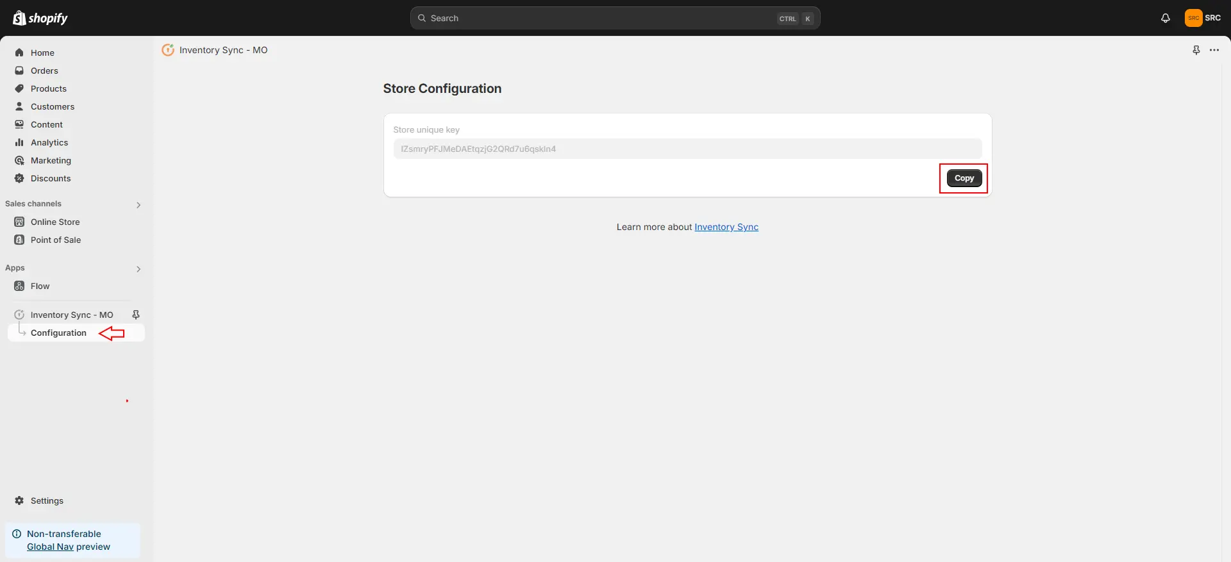Click the Flow app icon
This screenshot has height=562, width=1231.
pyautogui.click(x=19, y=286)
